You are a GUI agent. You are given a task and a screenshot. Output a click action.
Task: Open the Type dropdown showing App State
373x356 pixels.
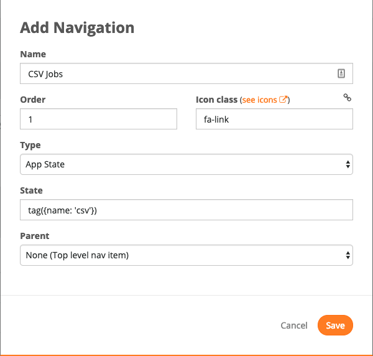(186, 164)
